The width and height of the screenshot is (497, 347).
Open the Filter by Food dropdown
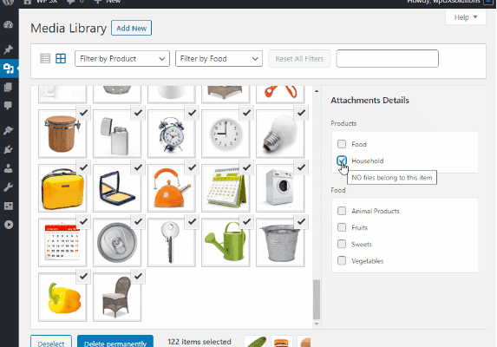219,59
